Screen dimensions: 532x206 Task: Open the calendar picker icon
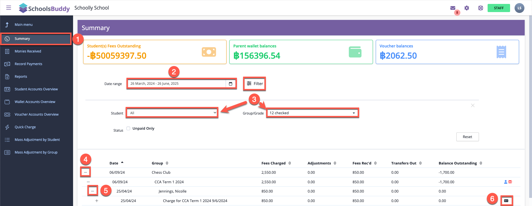(230, 84)
